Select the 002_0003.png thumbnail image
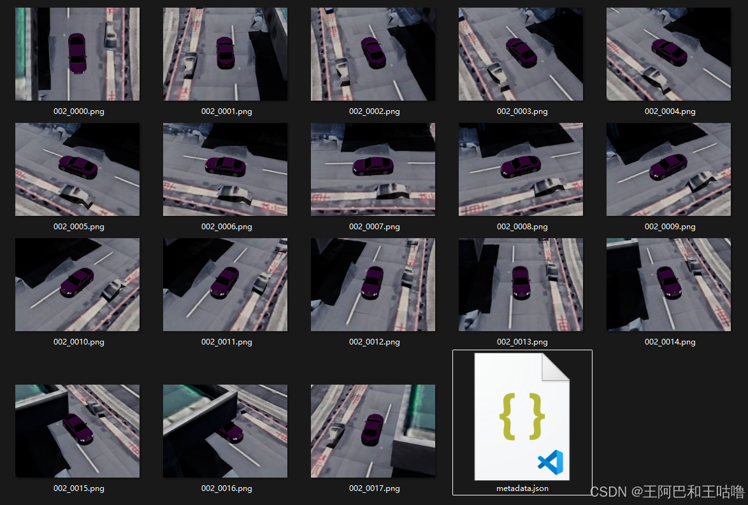The width and height of the screenshot is (748, 505). click(521, 54)
